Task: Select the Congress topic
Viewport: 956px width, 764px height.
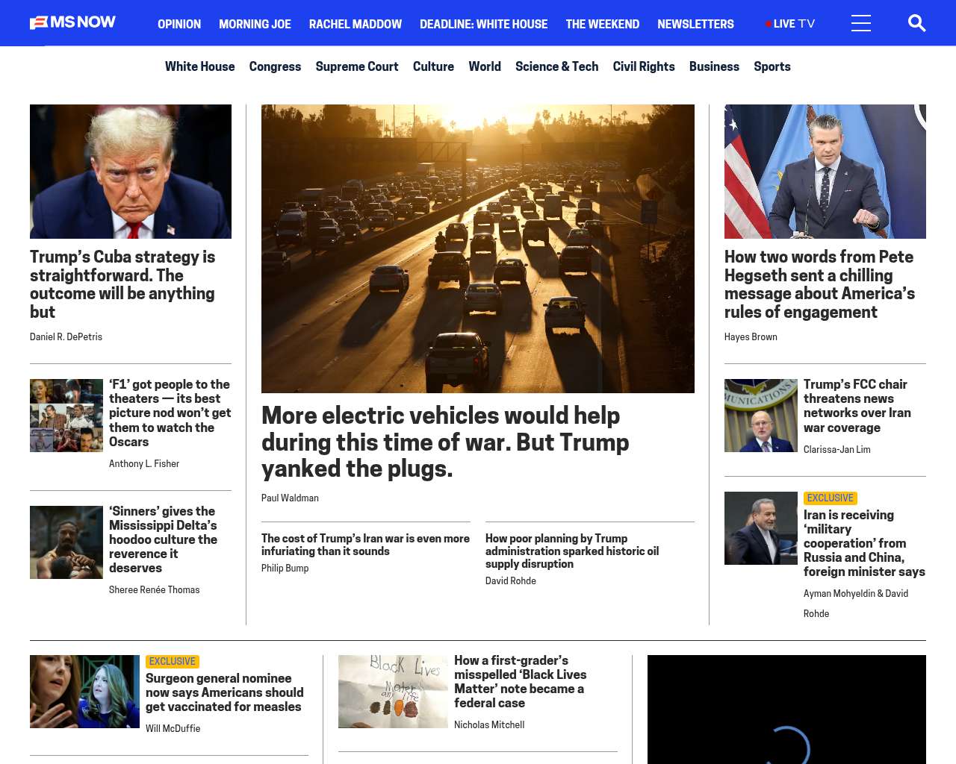Action: [275, 66]
